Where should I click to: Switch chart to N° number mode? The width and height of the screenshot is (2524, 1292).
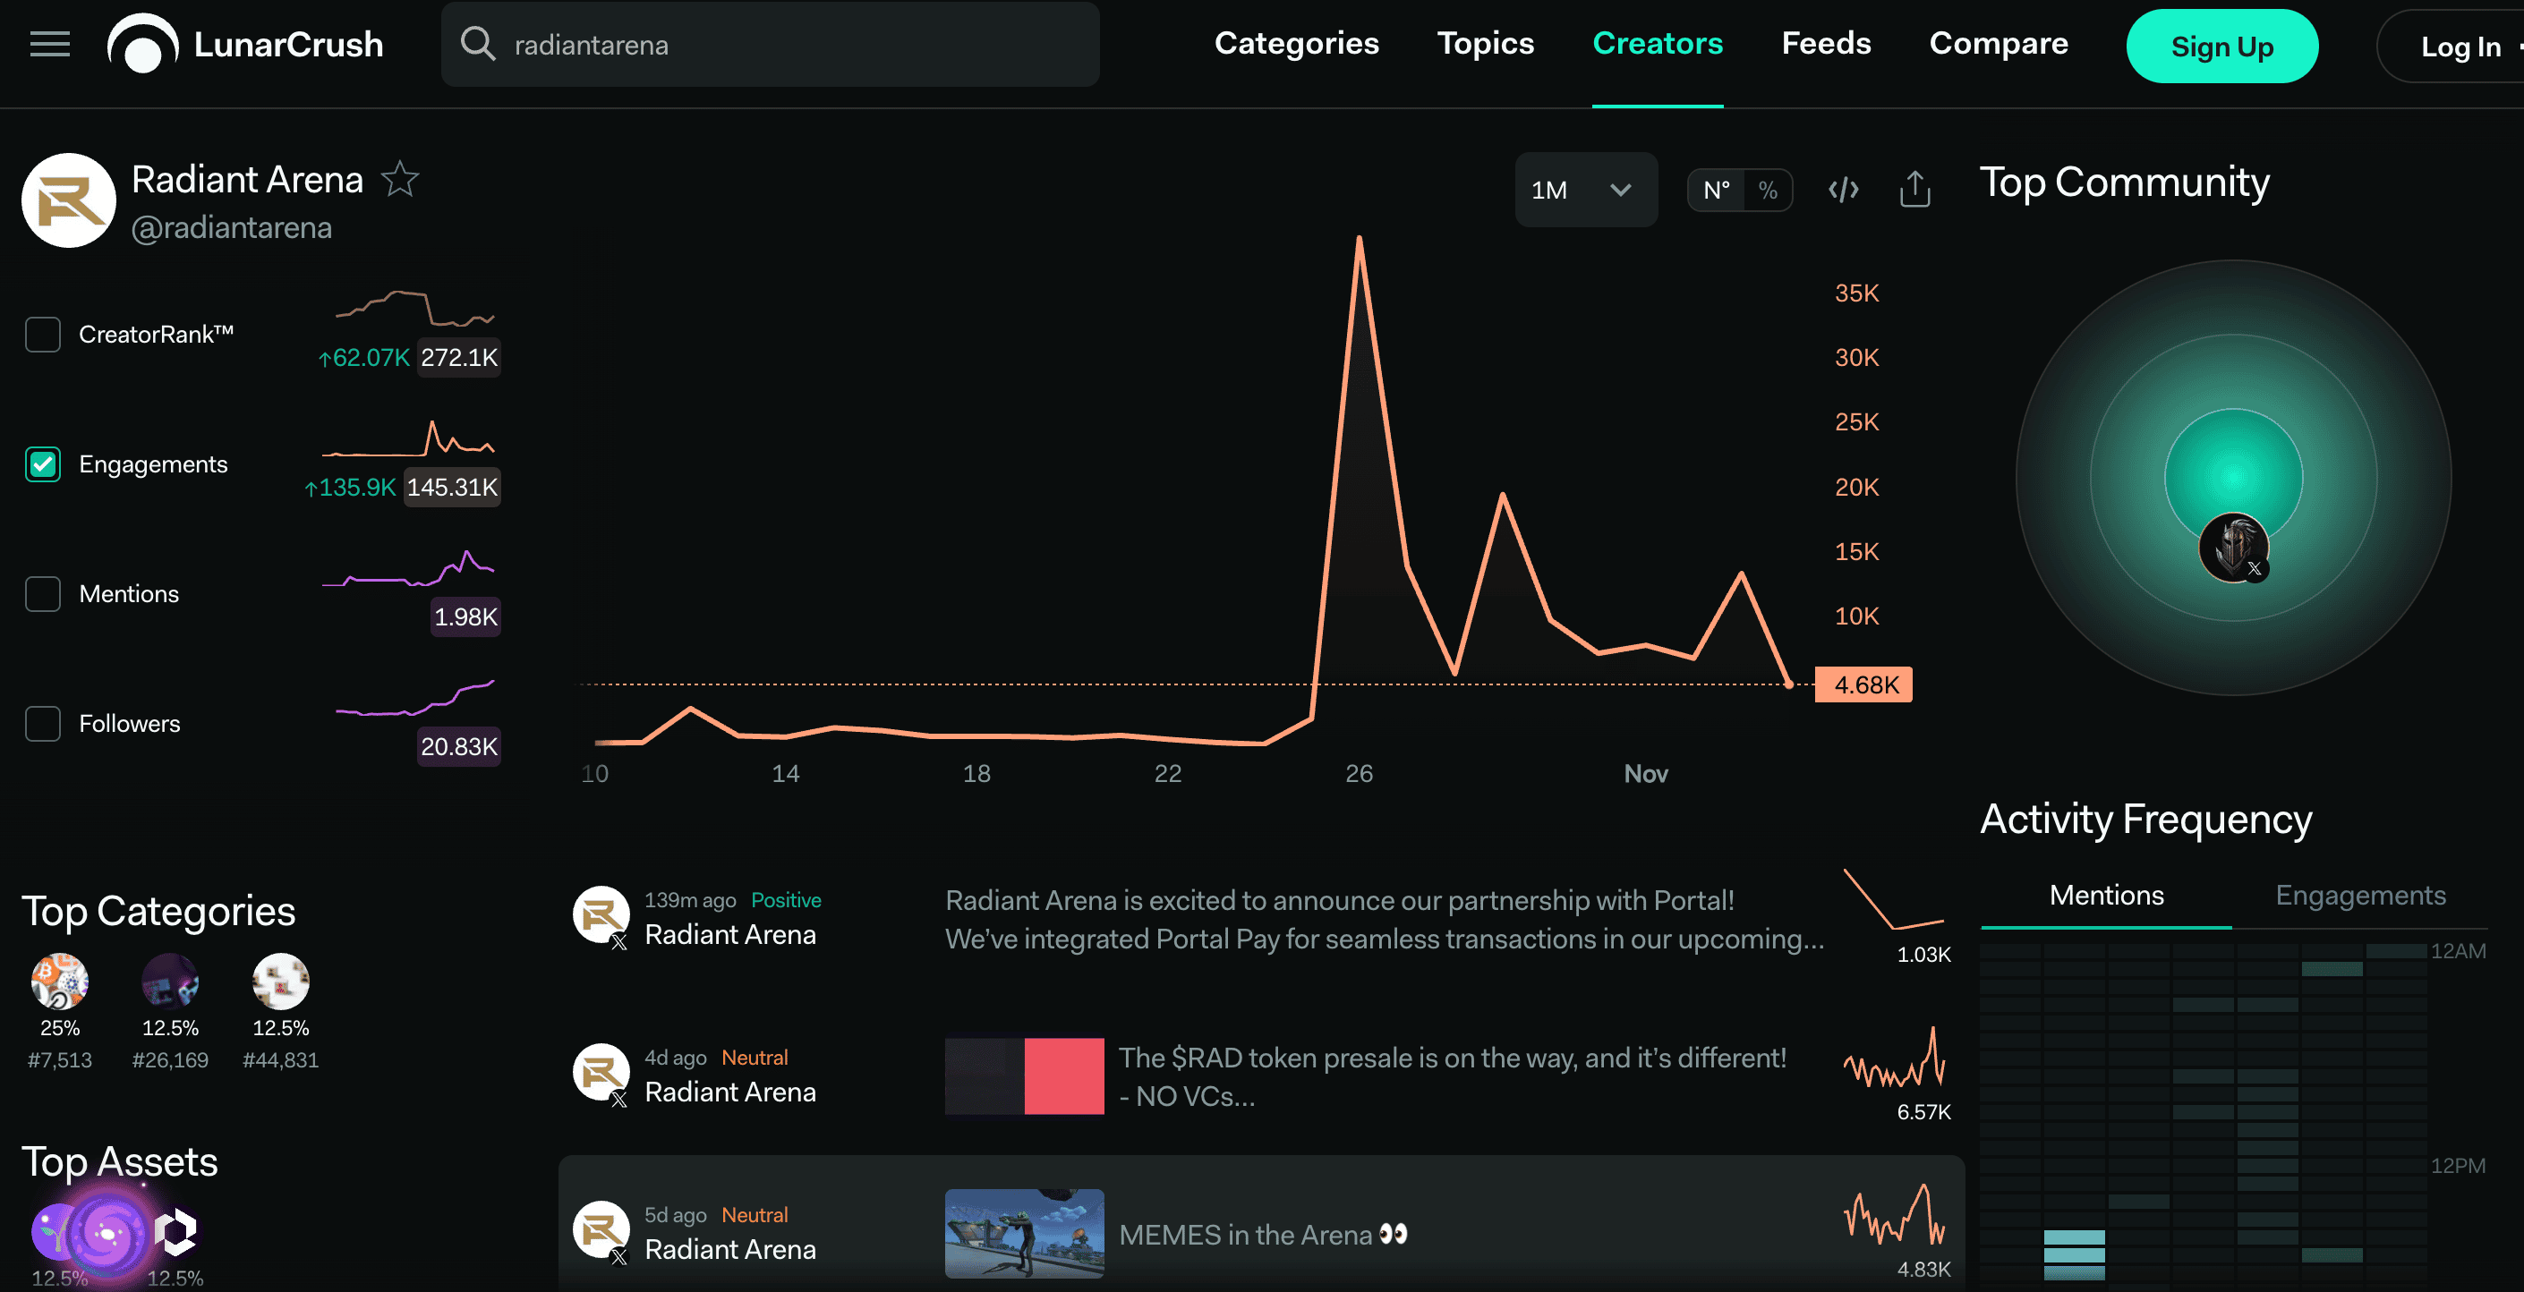(x=1716, y=190)
